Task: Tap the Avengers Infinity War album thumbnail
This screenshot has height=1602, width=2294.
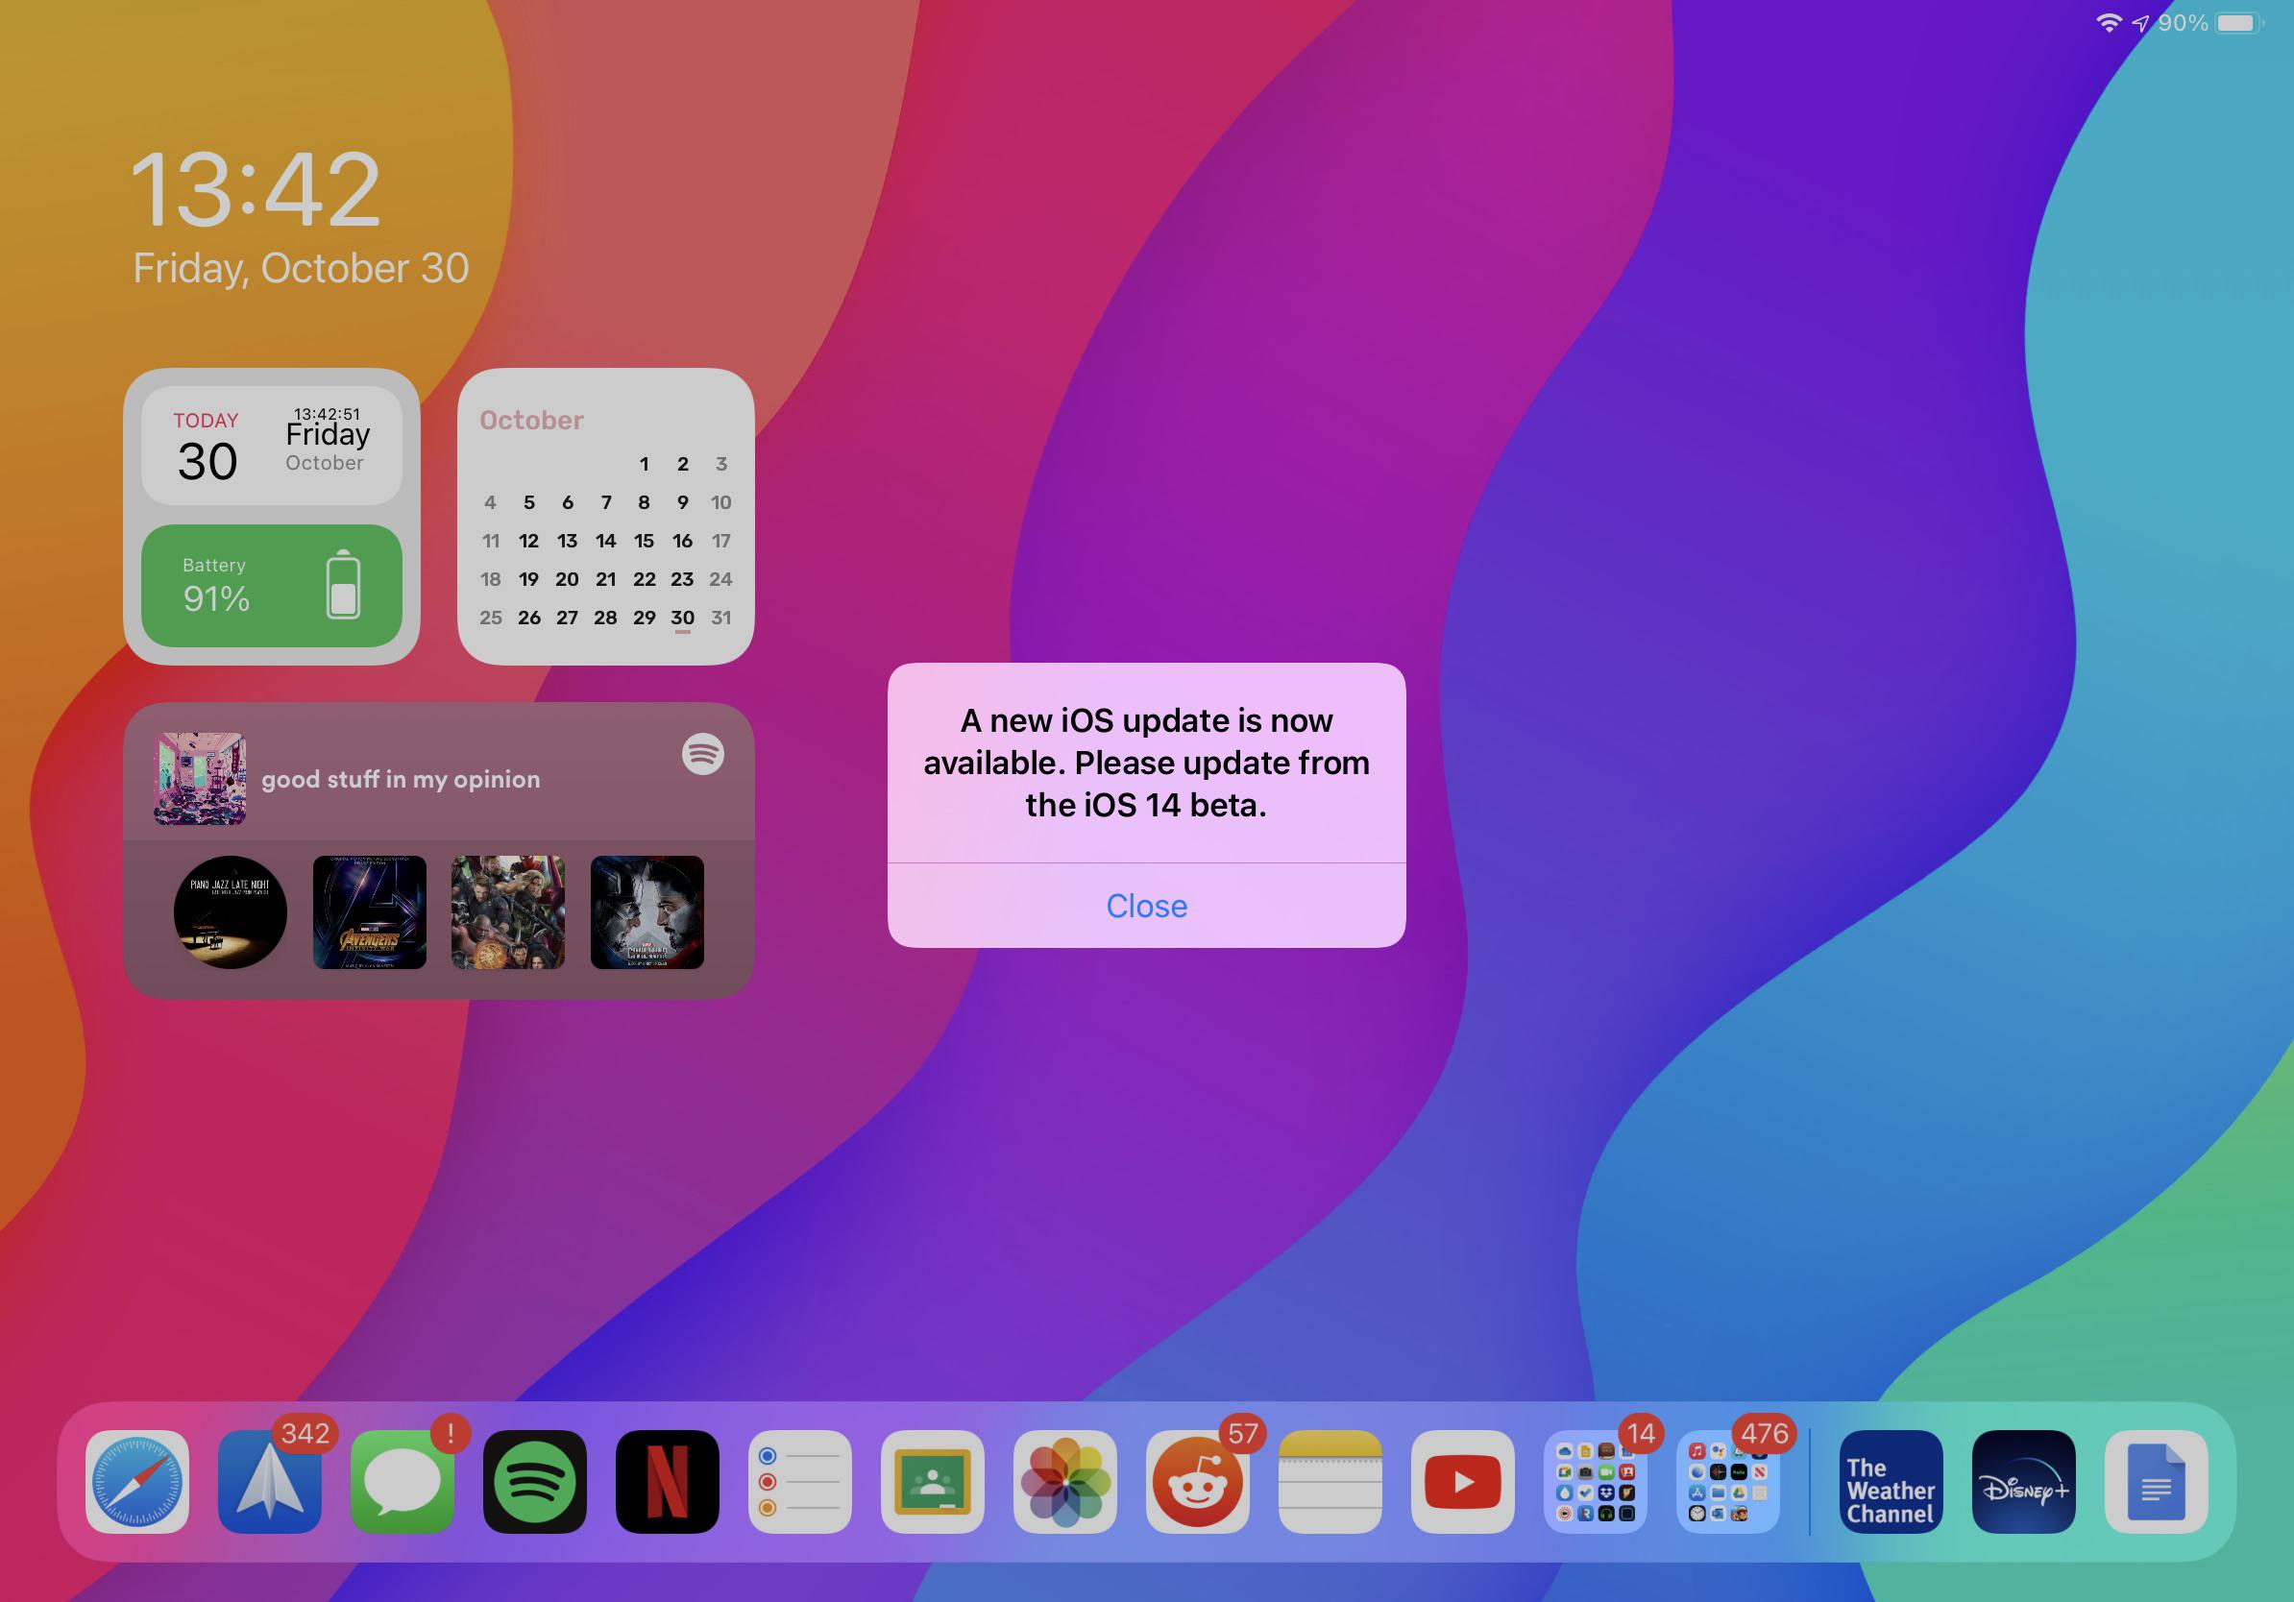Action: tap(370, 911)
